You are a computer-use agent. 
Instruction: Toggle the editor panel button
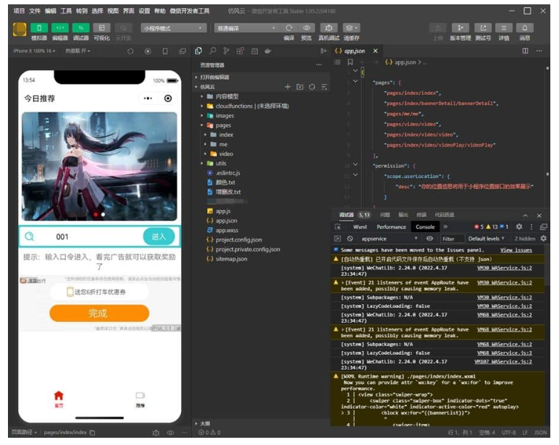[x=59, y=28]
